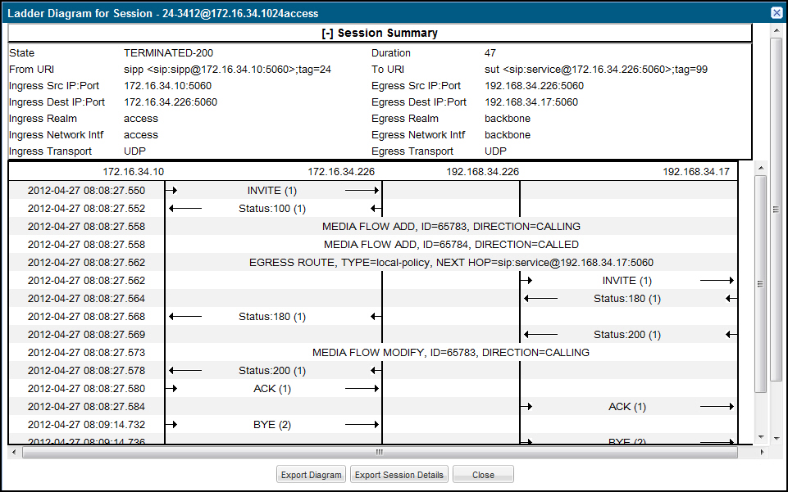Select the EGRESS ROUTE local-policy row
This screenshot has width=788, height=492.
451,263
